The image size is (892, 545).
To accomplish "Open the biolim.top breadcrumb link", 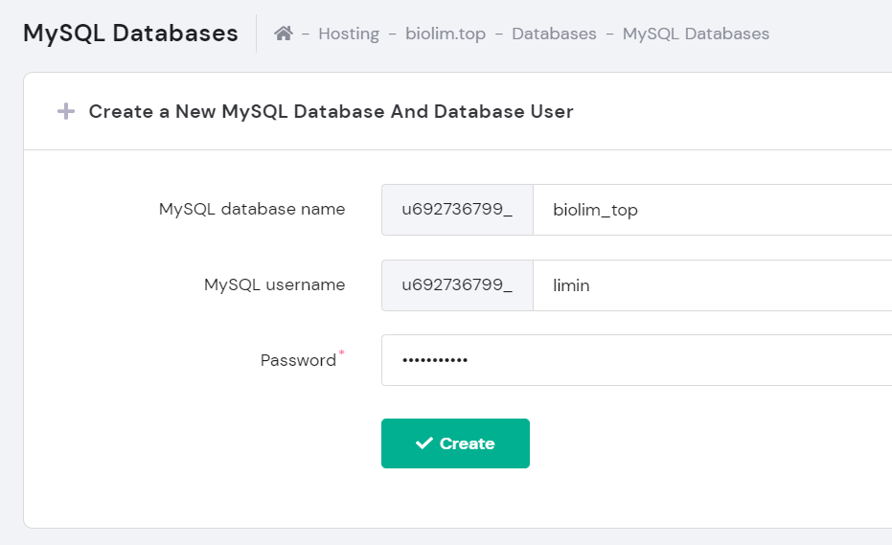I will tap(446, 34).
